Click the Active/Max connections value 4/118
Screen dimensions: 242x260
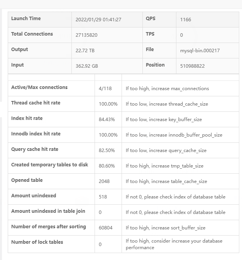[105, 88]
